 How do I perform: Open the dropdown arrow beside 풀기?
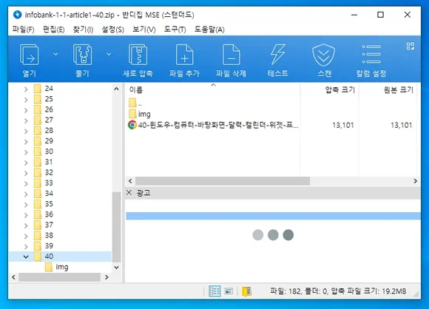click(109, 54)
